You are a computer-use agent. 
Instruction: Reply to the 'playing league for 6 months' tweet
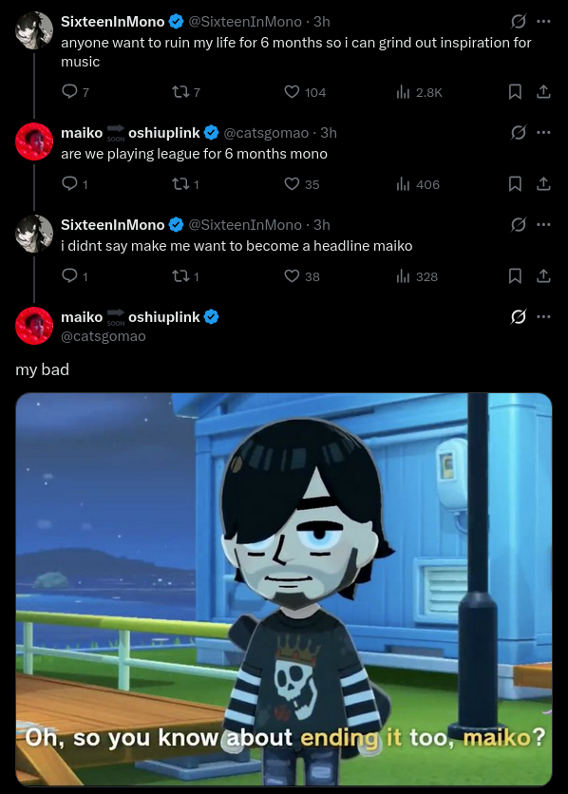click(68, 184)
